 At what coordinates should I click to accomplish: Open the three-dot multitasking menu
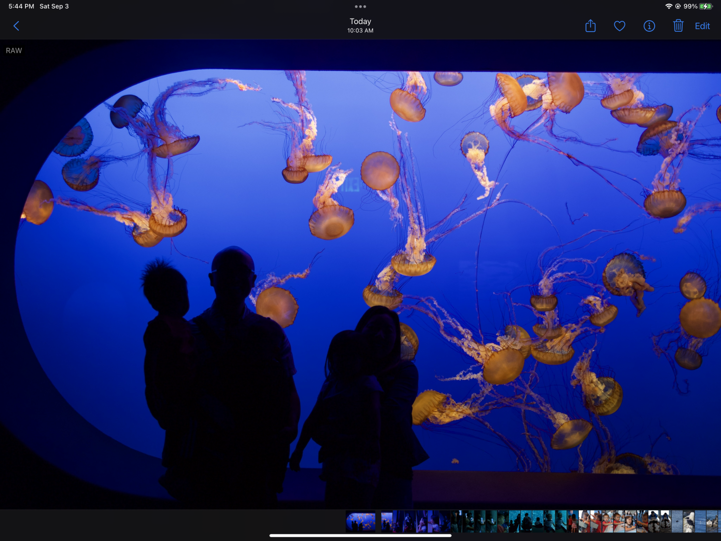[360, 7]
